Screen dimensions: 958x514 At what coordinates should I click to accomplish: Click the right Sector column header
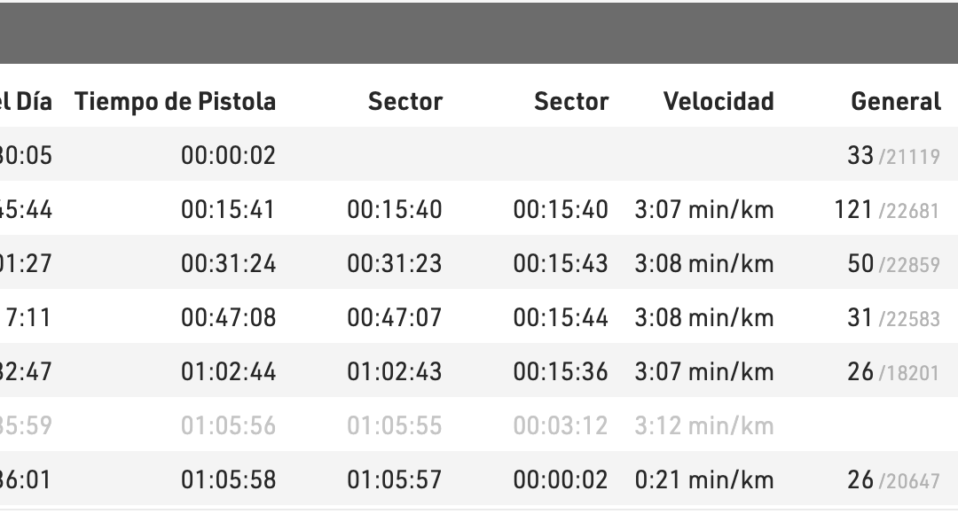coord(571,102)
